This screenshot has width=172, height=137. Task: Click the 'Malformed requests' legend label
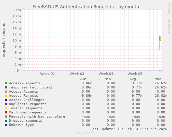coord(28,112)
